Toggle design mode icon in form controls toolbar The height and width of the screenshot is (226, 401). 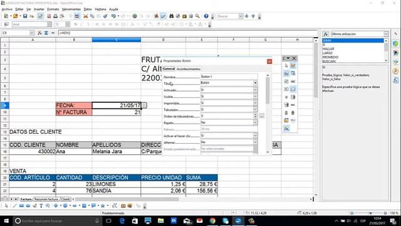[x=293, y=66]
